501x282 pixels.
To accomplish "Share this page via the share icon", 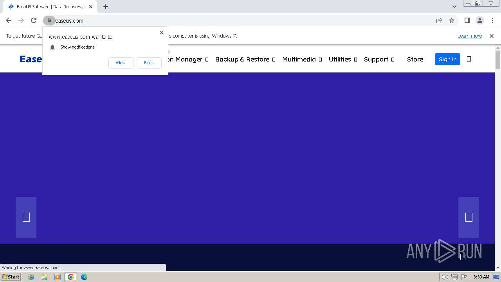I will pyautogui.click(x=439, y=20).
